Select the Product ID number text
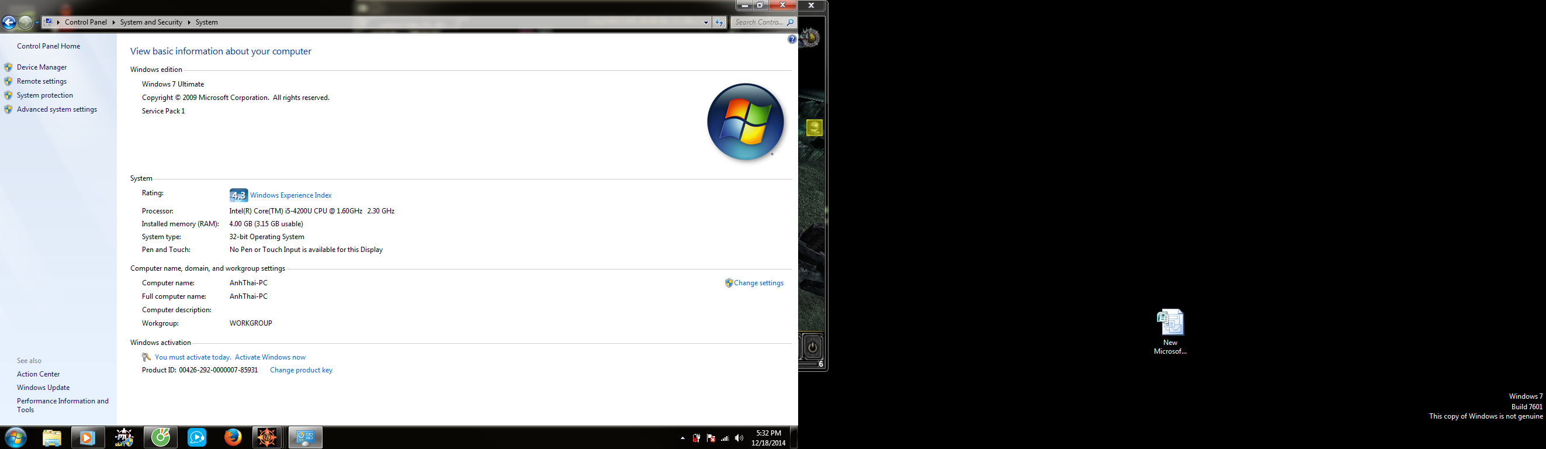This screenshot has width=1546, height=449. pyautogui.click(x=219, y=370)
